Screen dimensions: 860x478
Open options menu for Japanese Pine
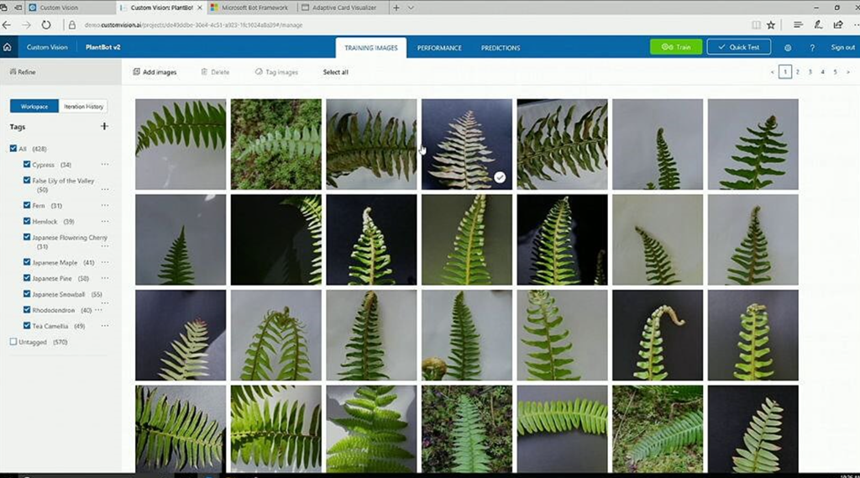point(105,278)
